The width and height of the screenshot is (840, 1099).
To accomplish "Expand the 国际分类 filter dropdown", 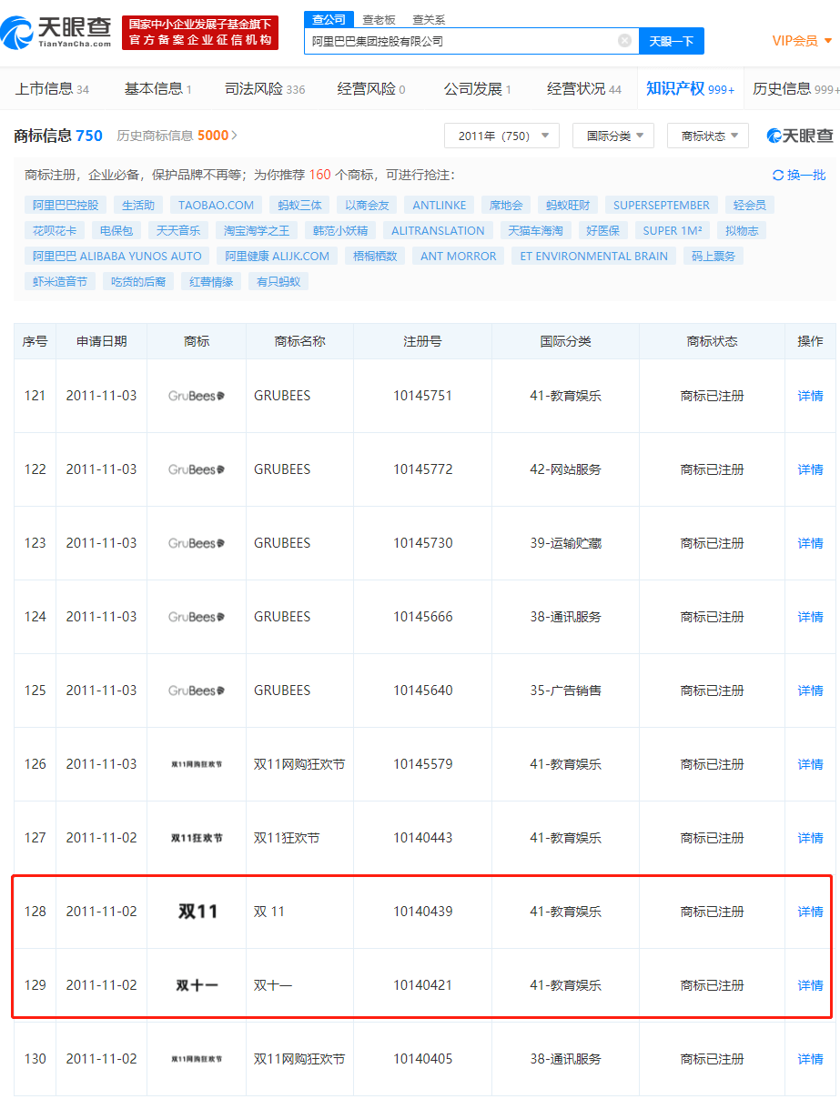I will click(x=614, y=136).
